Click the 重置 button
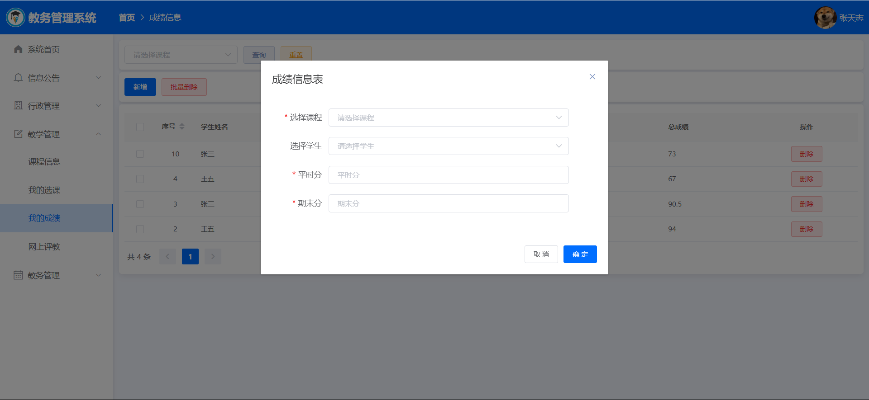 click(296, 55)
